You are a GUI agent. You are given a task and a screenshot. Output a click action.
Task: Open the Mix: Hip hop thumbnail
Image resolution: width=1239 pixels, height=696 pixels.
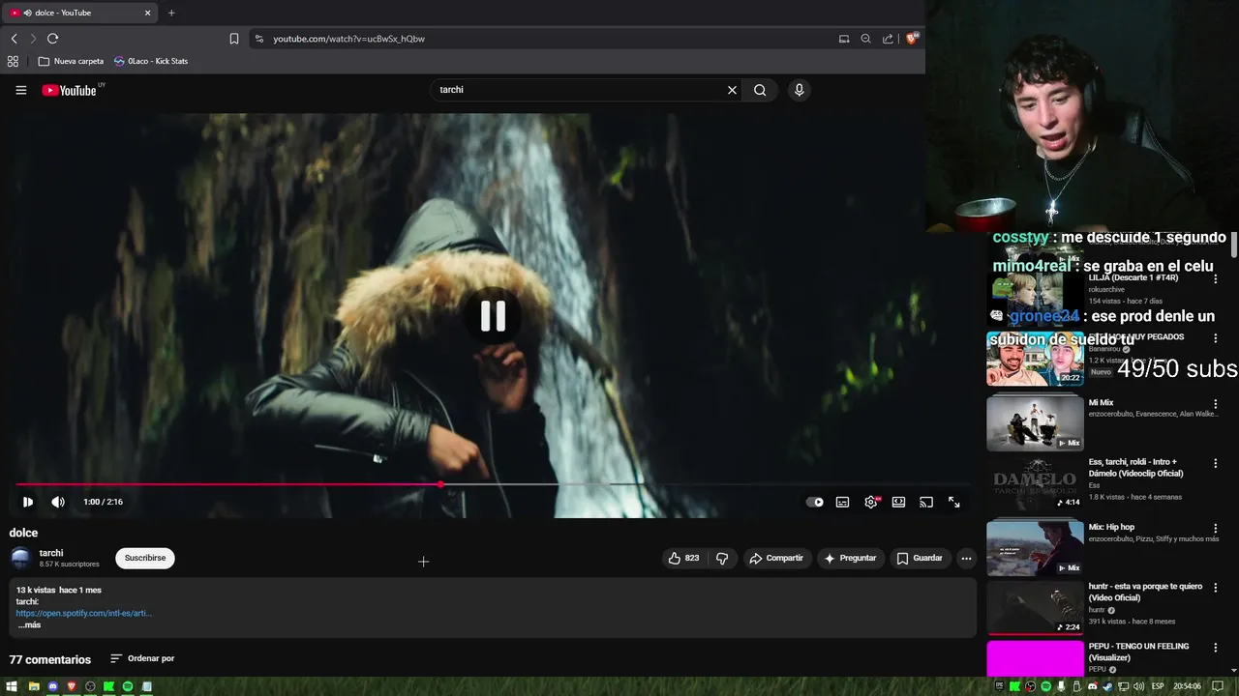tap(1035, 547)
